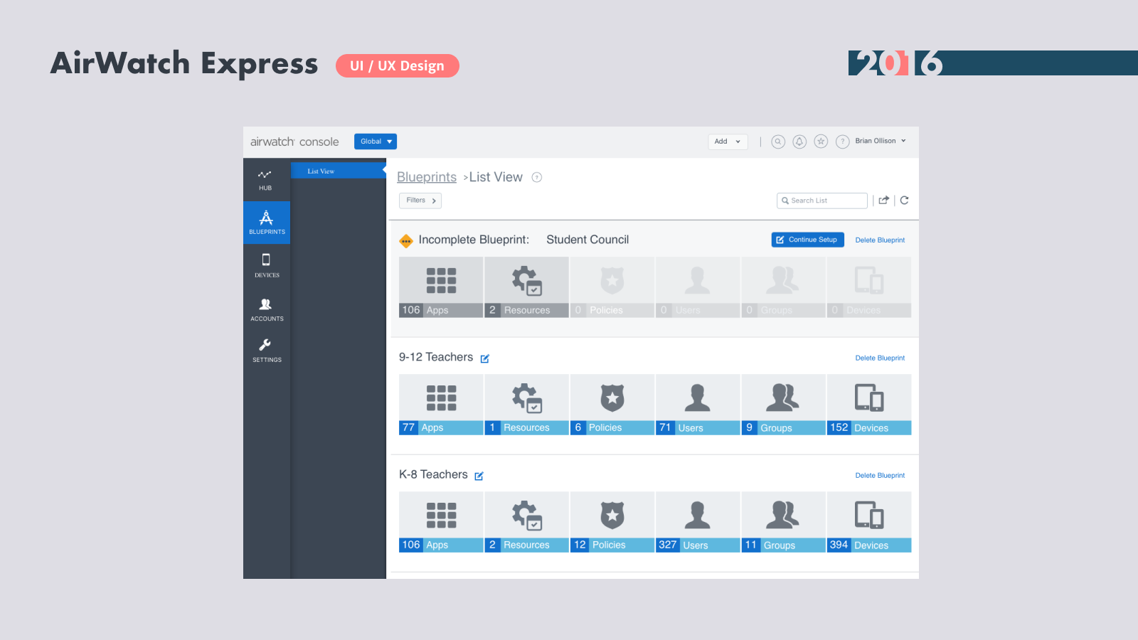Click the Continue Setup button
The height and width of the screenshot is (640, 1138).
tap(807, 240)
